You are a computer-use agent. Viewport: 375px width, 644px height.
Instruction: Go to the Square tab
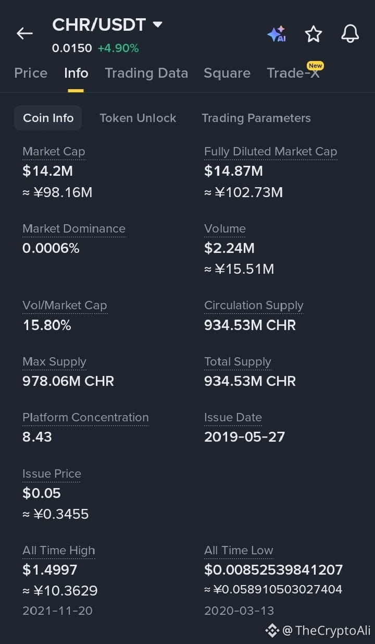[x=227, y=73]
